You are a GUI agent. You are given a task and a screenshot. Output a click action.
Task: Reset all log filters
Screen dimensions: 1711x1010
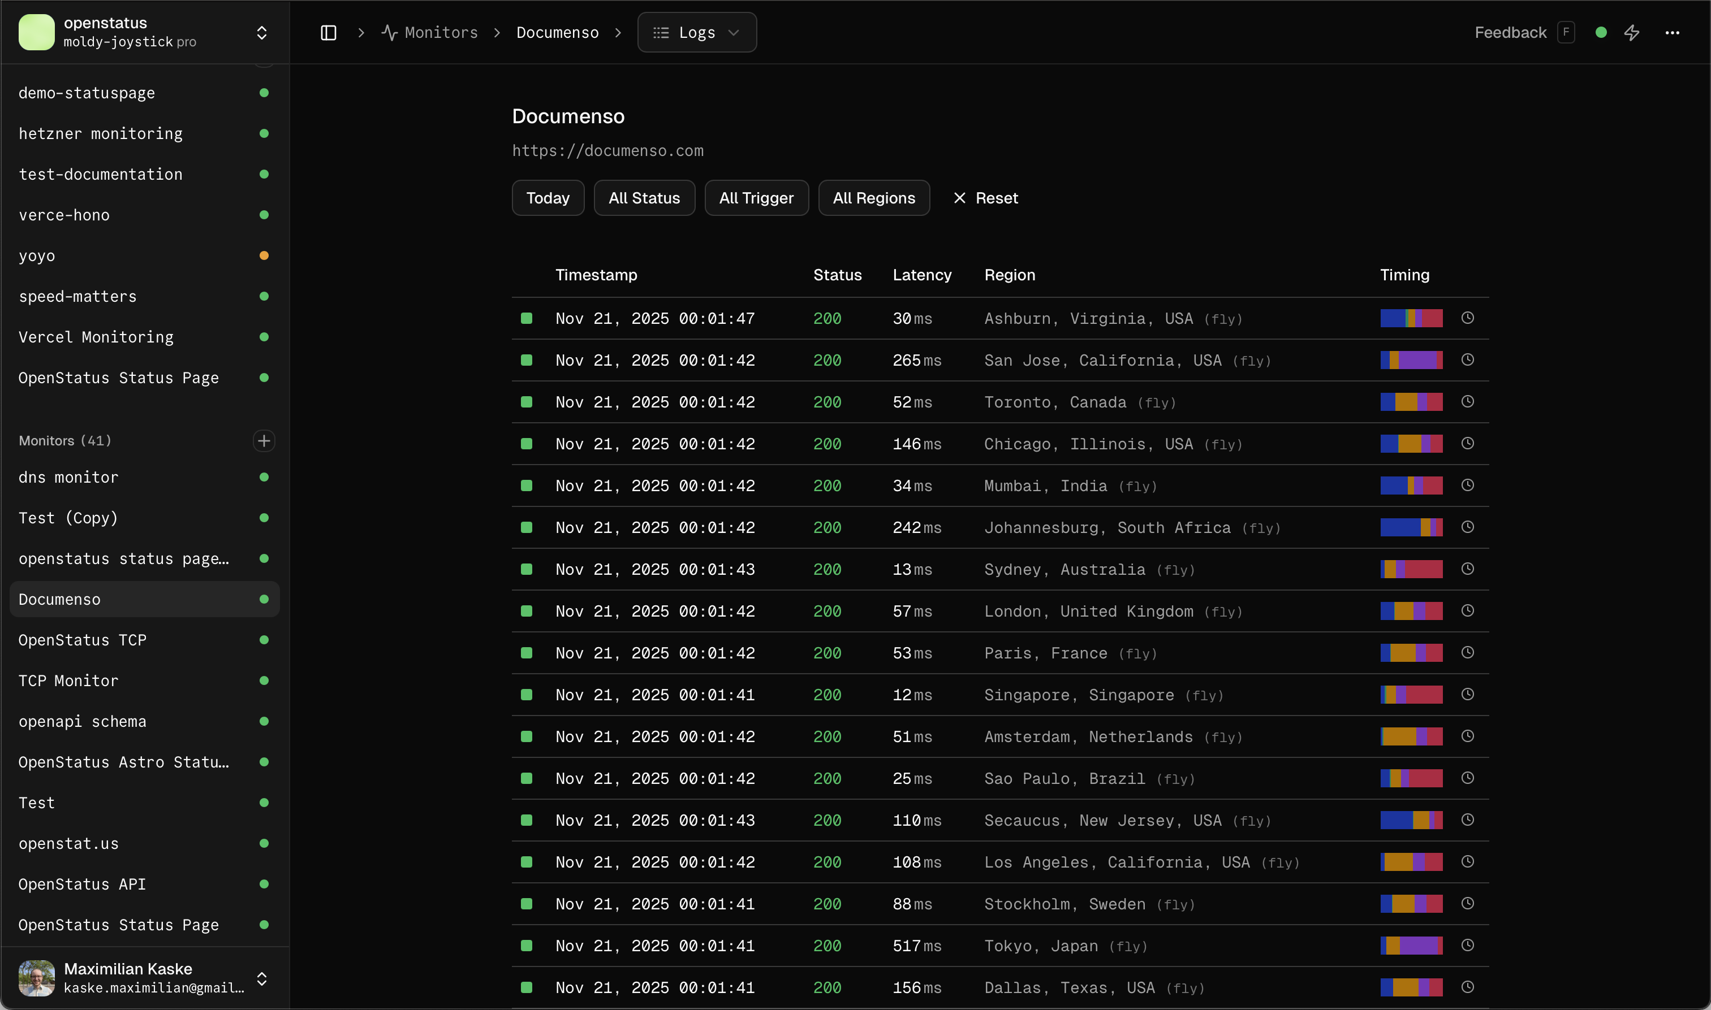(x=985, y=197)
